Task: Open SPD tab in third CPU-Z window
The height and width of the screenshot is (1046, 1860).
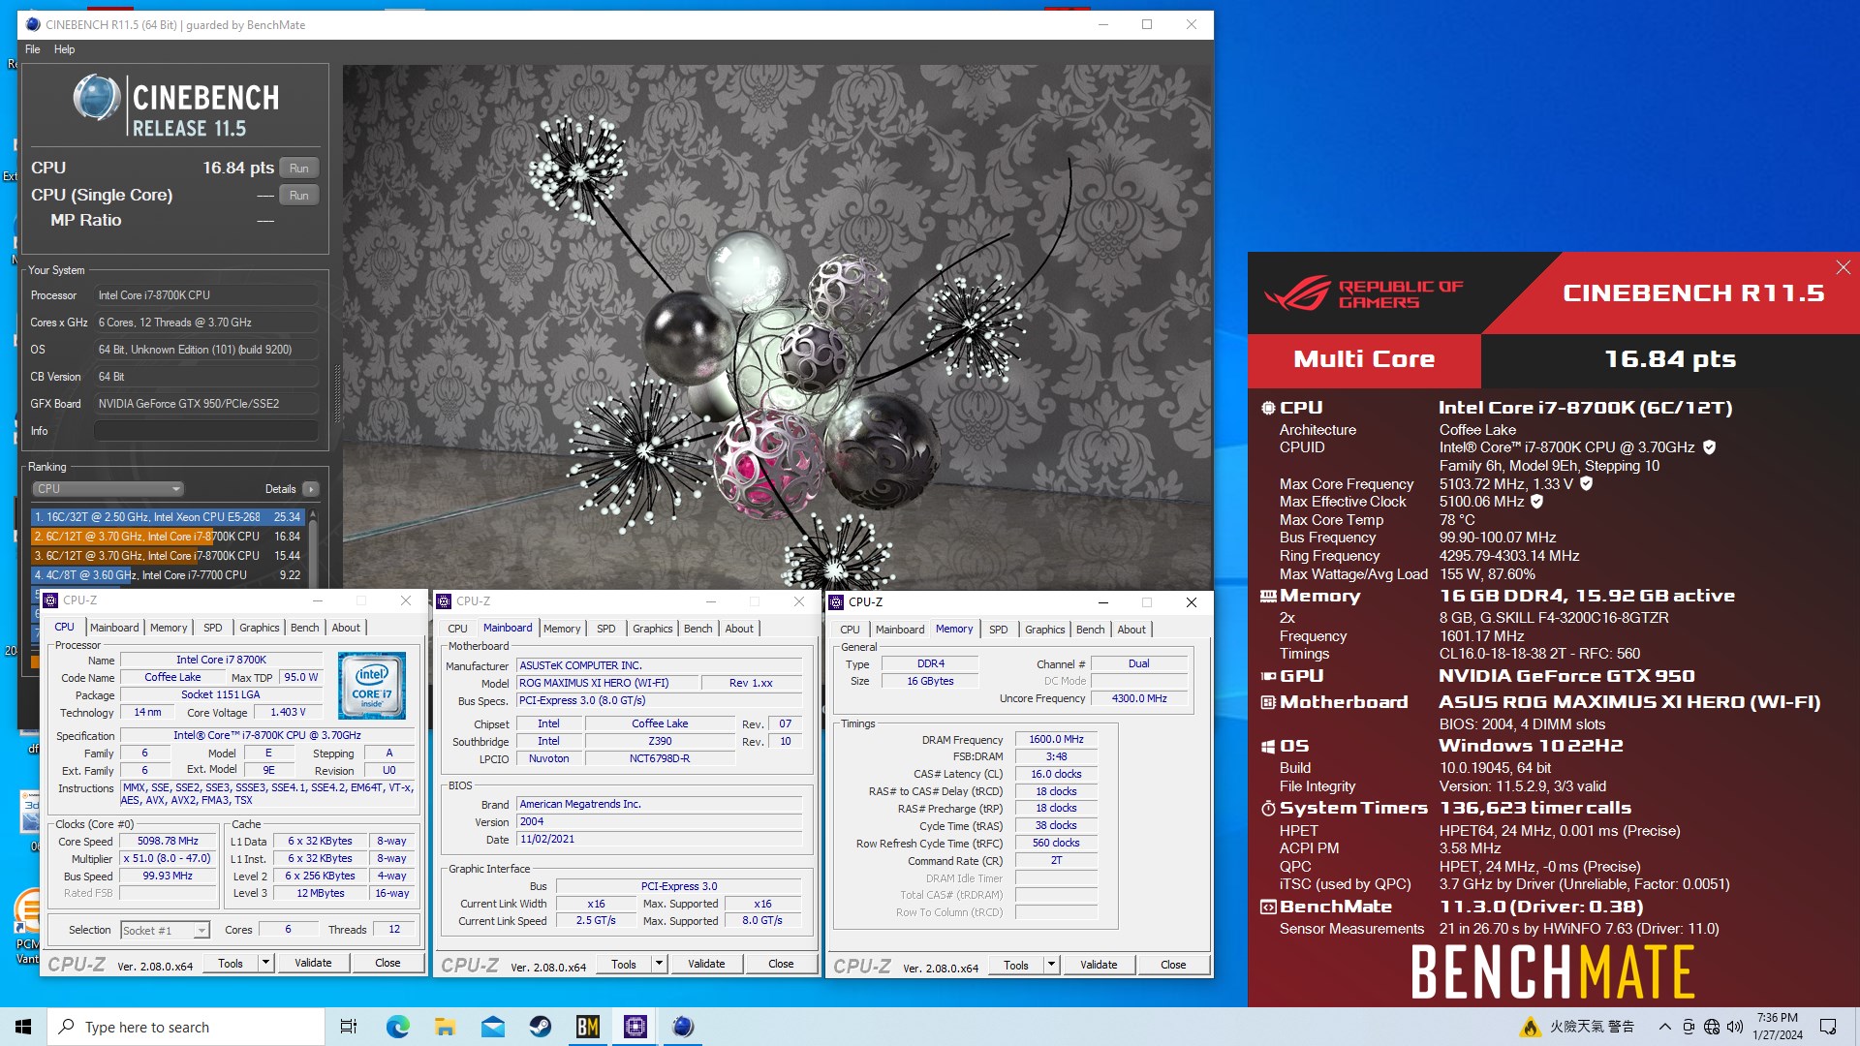Action: [999, 630]
